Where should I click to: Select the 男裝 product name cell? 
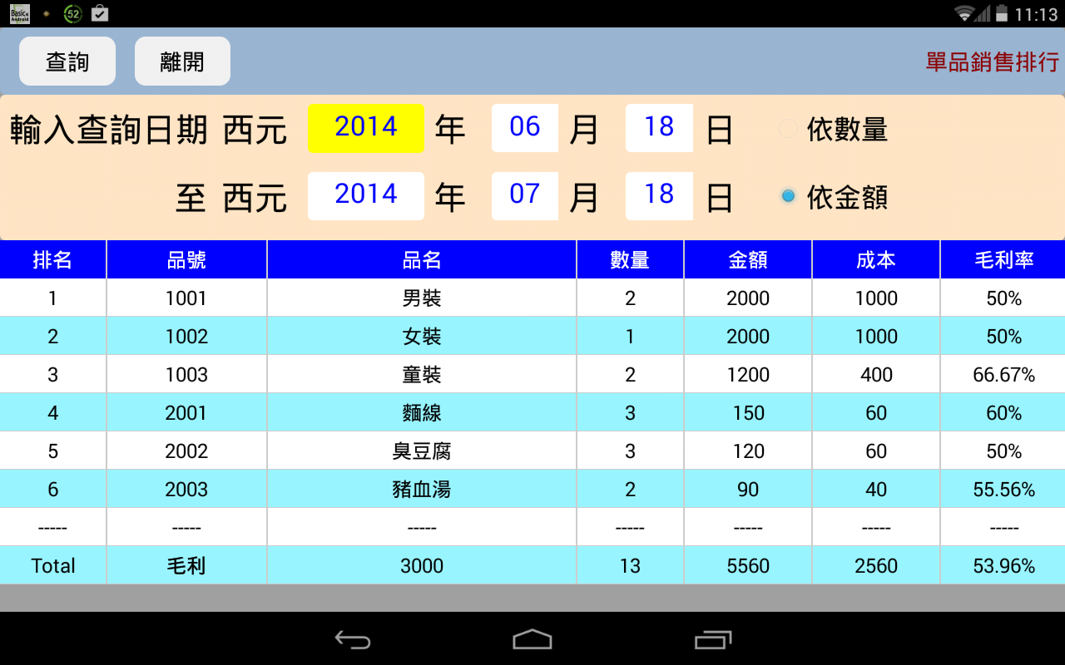coord(422,298)
